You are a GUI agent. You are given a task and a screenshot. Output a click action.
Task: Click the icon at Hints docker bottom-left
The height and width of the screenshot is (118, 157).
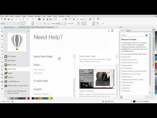pyautogui.click(x=121, y=97)
